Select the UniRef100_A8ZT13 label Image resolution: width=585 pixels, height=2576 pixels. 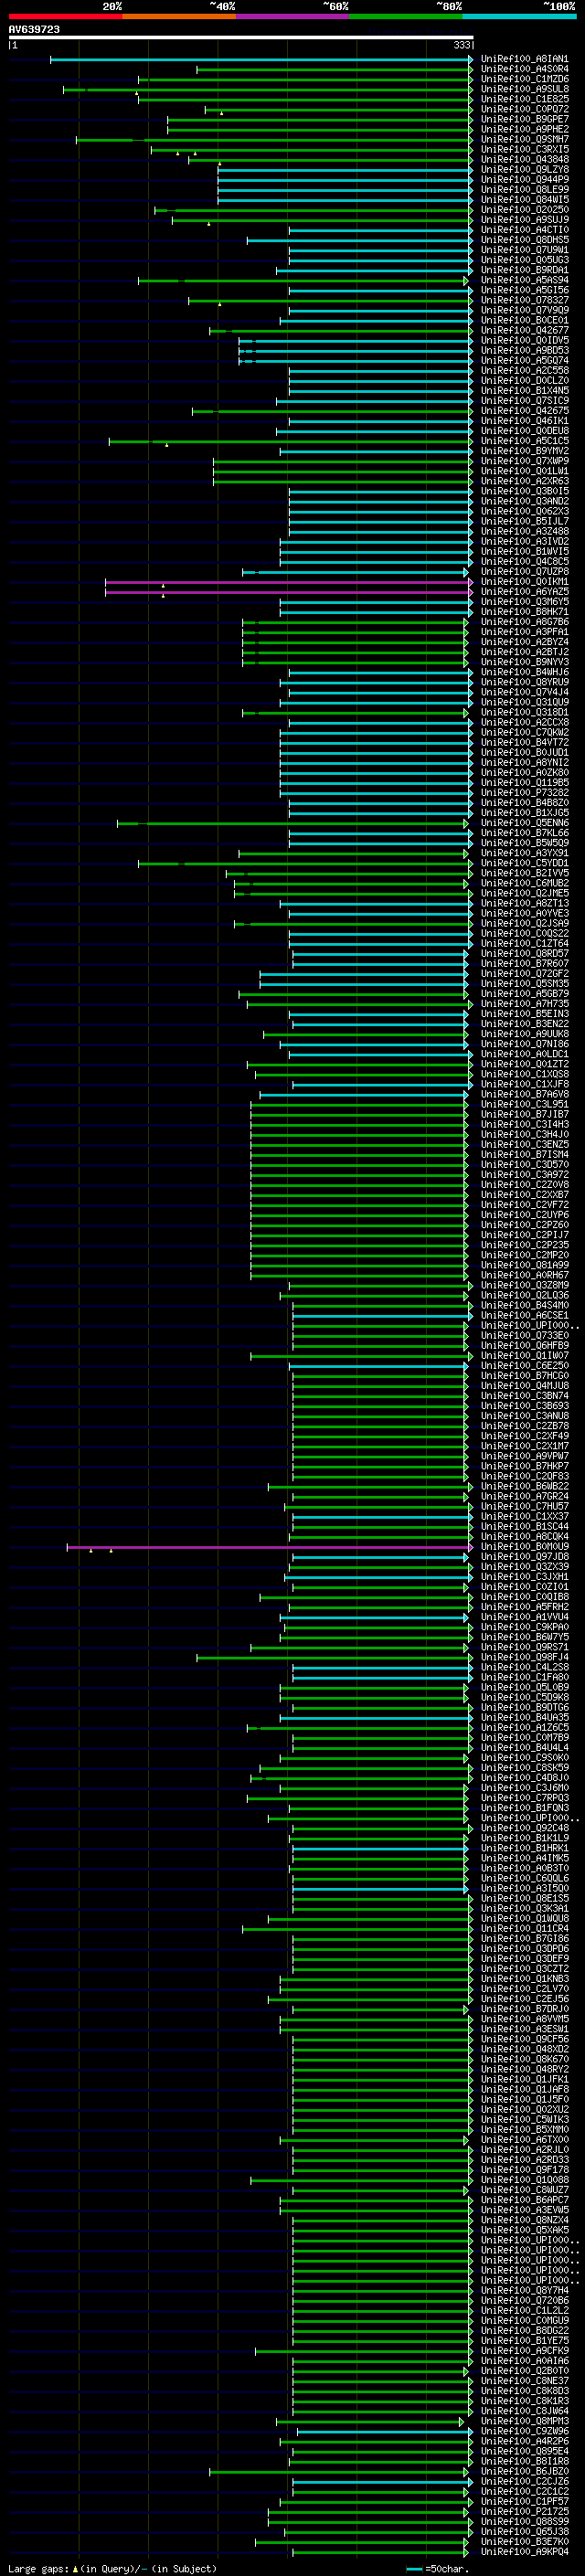coord(524,903)
